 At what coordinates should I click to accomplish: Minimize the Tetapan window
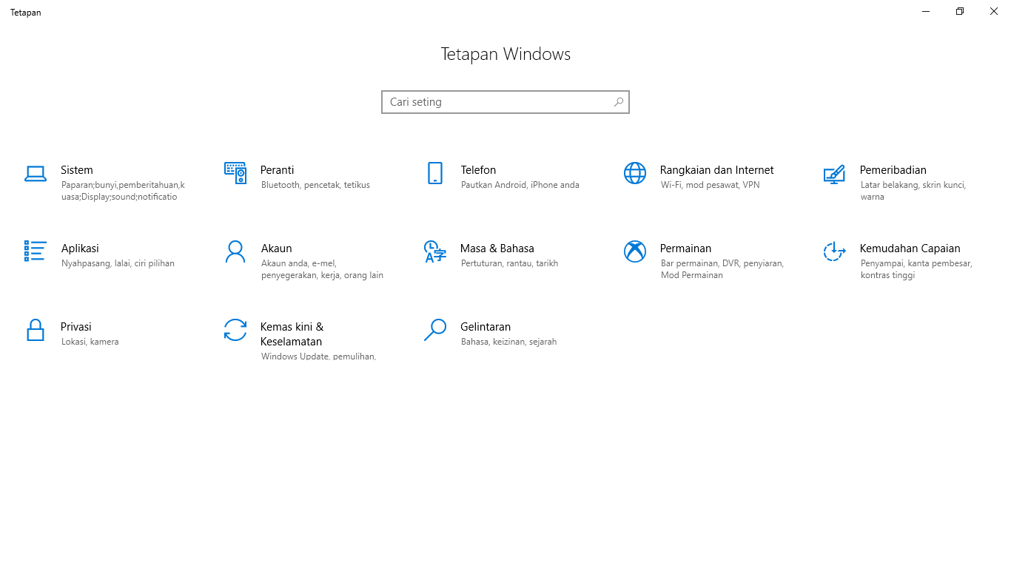926,11
